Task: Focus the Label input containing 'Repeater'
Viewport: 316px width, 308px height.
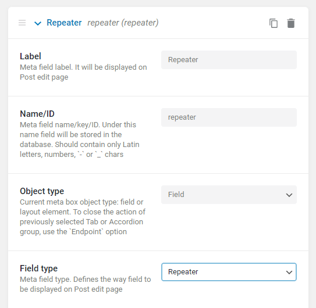Action: (x=229, y=60)
